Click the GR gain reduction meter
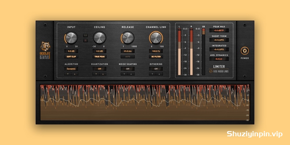Viewport: 290px width, 145px height. tap(204, 52)
